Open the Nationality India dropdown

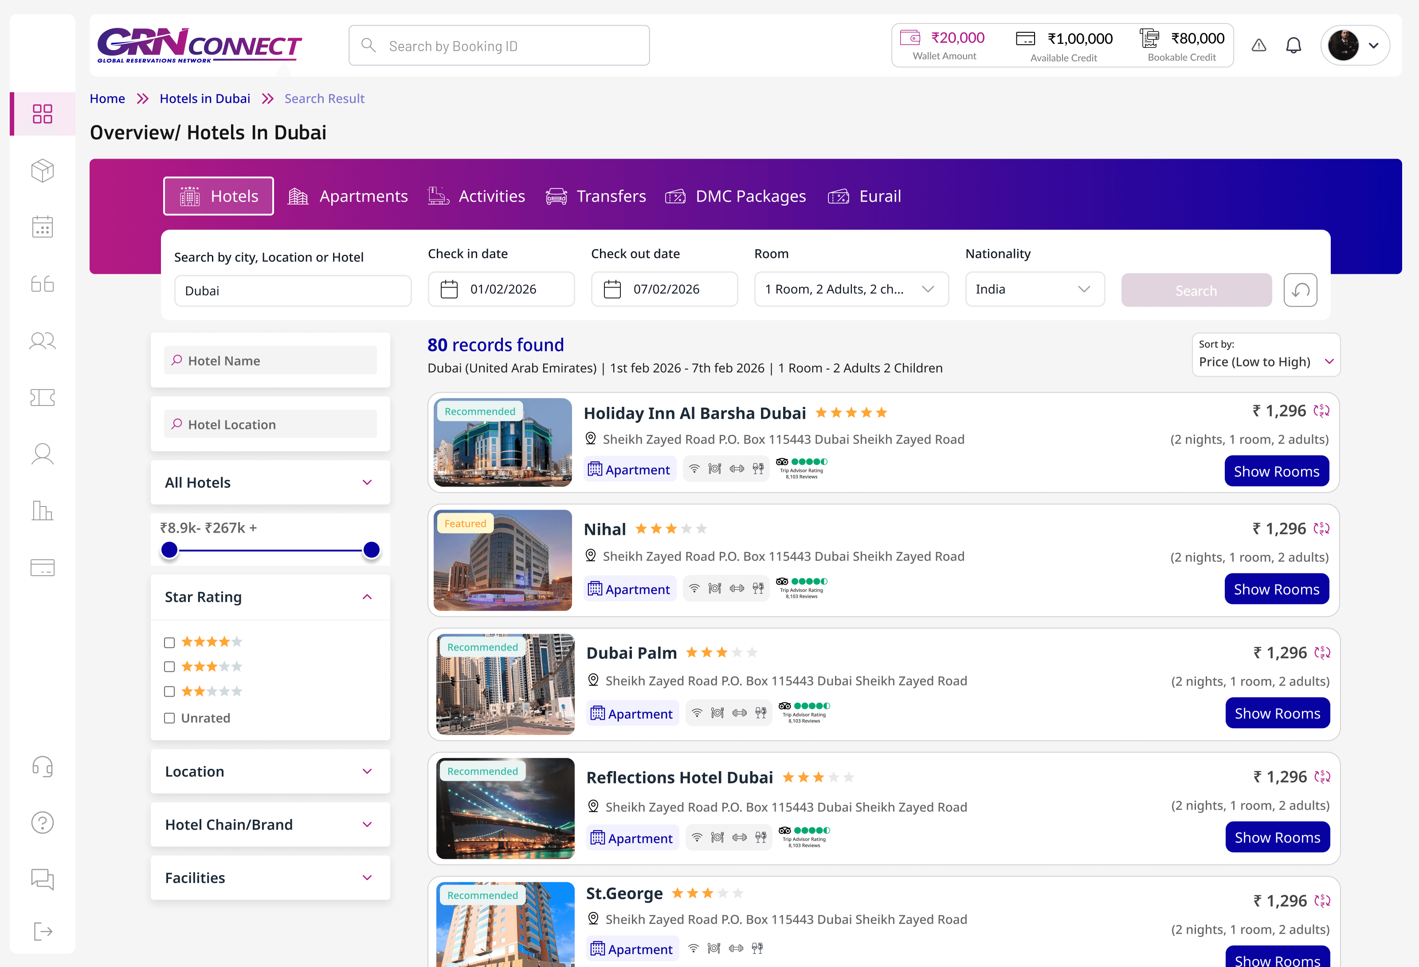[x=1035, y=289]
